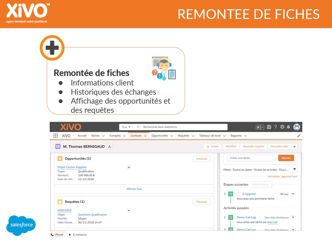
Task: Click the Nouvelle requête button
Action: click(253, 147)
